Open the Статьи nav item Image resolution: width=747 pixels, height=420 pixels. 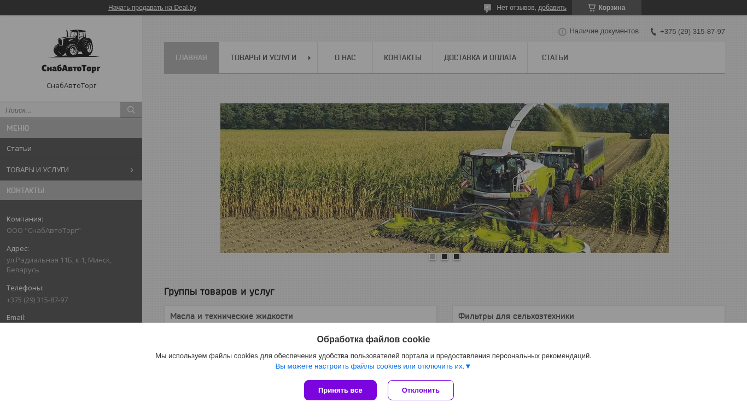pos(555,57)
